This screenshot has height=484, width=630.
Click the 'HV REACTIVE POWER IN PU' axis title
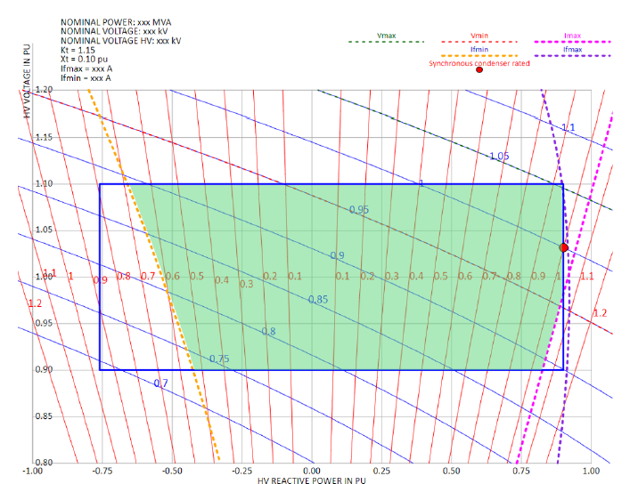tap(311, 480)
